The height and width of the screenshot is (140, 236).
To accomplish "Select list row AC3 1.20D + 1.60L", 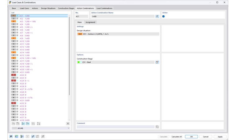I will (x=39, y=21).
